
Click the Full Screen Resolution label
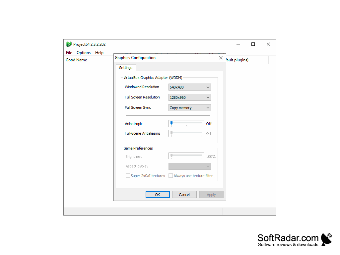point(142,97)
